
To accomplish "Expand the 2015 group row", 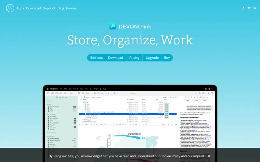I will (x=84, y=104).
